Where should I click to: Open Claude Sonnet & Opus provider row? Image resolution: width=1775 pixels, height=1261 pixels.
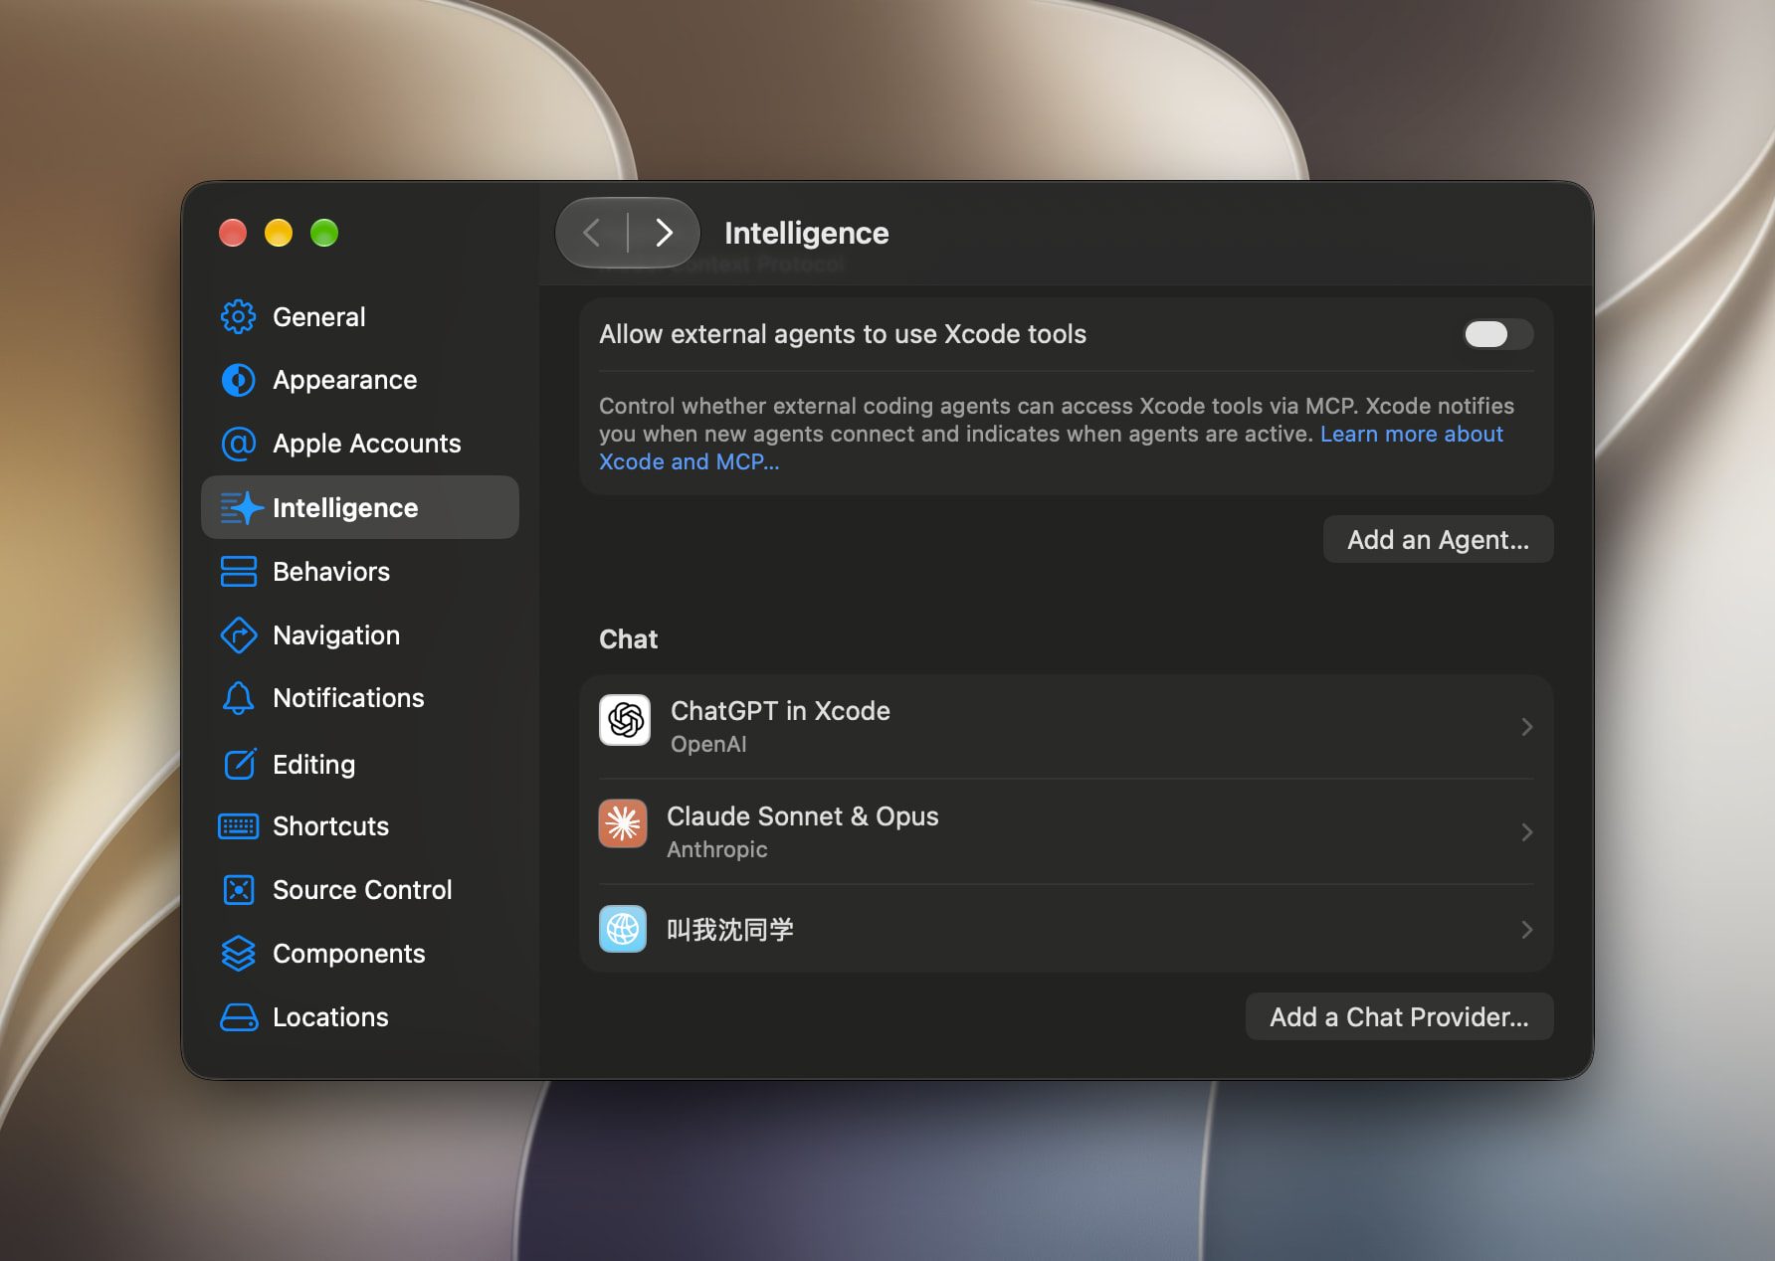(x=1067, y=832)
